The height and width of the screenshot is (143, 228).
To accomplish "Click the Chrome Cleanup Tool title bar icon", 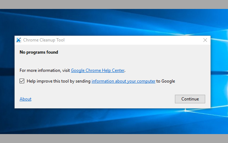I will [19, 40].
